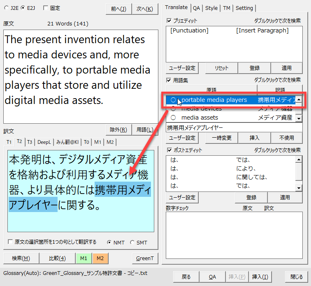Select [Insert Paragraph] pre-edit item
Image resolution: width=311 pixels, height=286 pixels.
[262, 30]
